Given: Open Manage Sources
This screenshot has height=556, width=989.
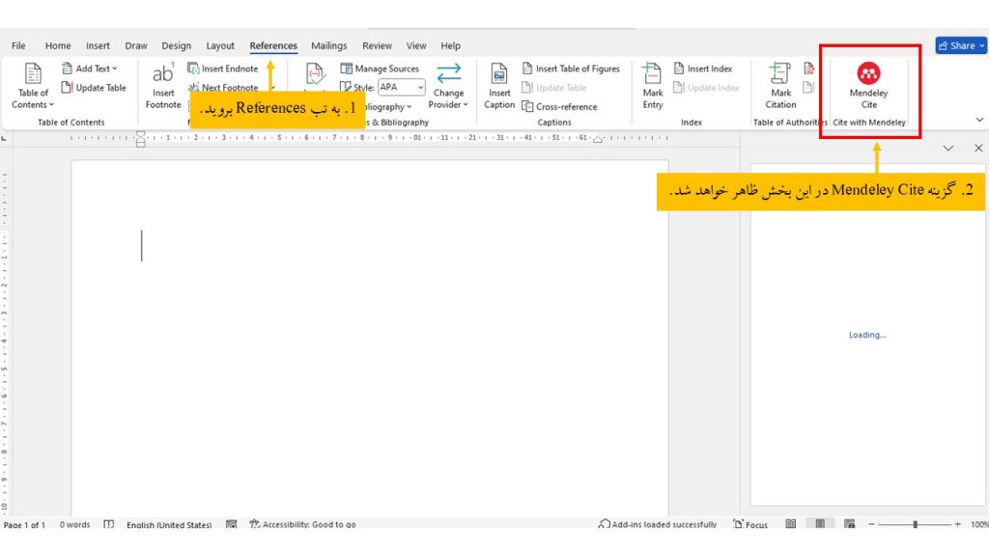Looking at the screenshot, I should click(x=381, y=68).
